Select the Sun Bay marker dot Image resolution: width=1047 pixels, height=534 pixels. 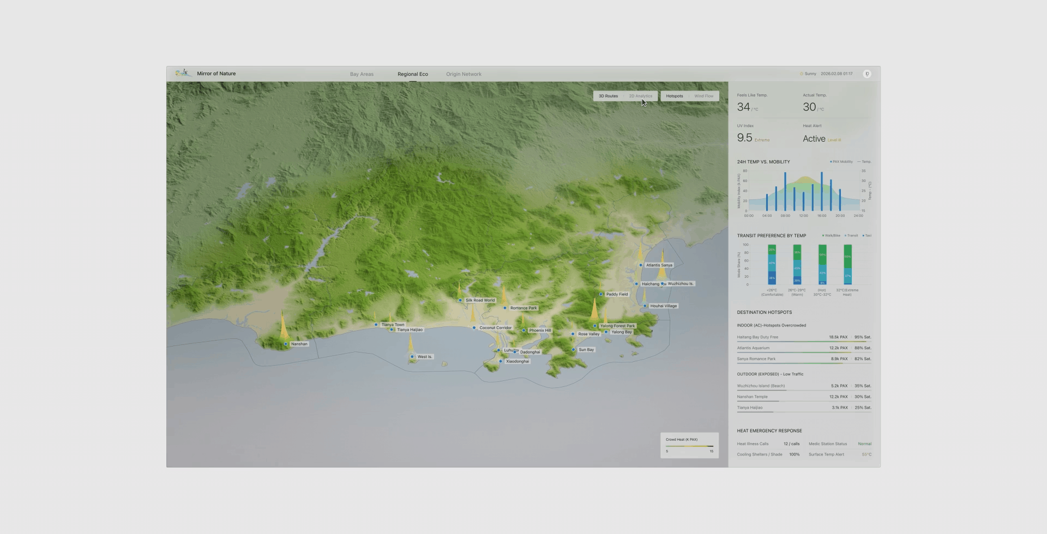(574, 350)
